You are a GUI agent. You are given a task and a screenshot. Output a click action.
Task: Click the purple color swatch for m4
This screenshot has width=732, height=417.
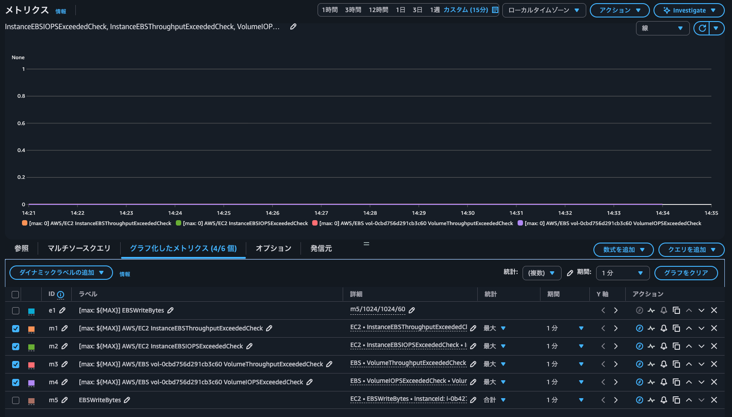(x=31, y=382)
